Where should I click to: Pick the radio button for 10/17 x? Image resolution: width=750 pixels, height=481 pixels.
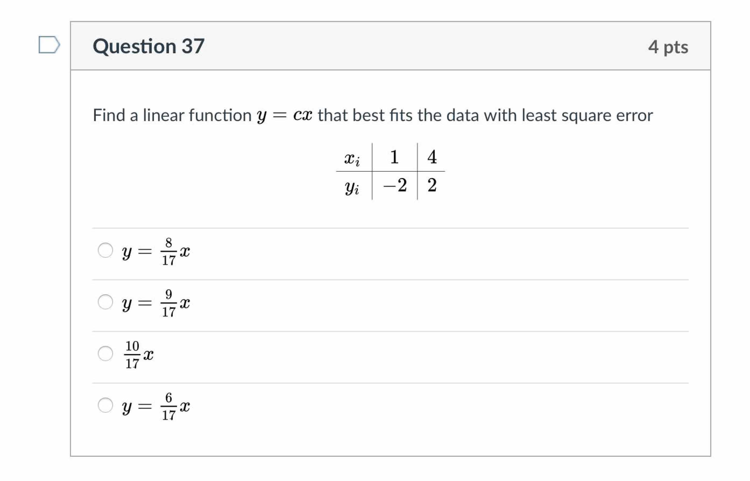105,353
